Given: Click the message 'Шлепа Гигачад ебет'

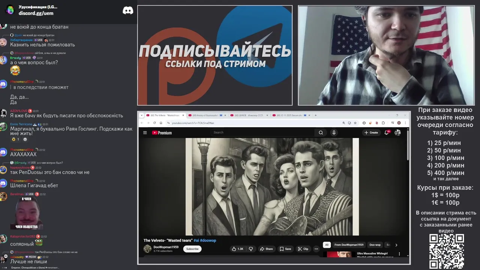Looking at the screenshot, I should [34, 185].
